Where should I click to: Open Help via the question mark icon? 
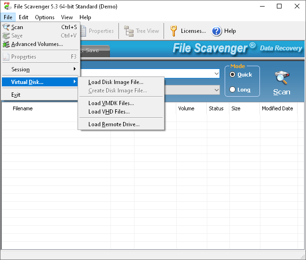[216, 31]
